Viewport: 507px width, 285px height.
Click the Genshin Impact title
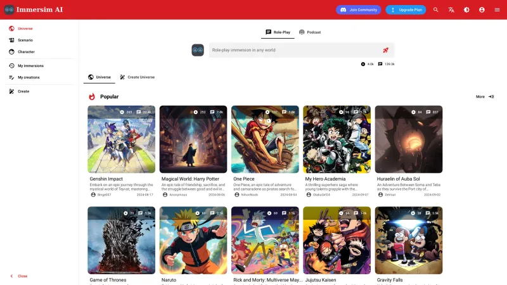[x=106, y=179]
